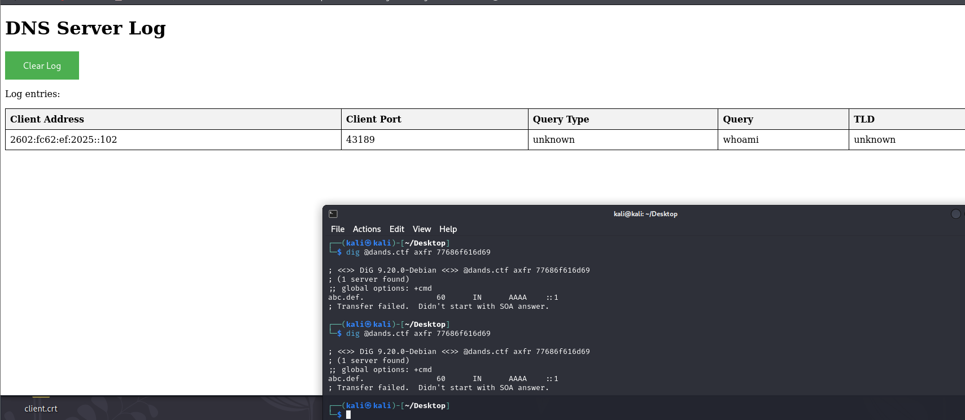Viewport: 965px width, 420px height.
Task: Click the Client Port column header
Action: coord(373,119)
